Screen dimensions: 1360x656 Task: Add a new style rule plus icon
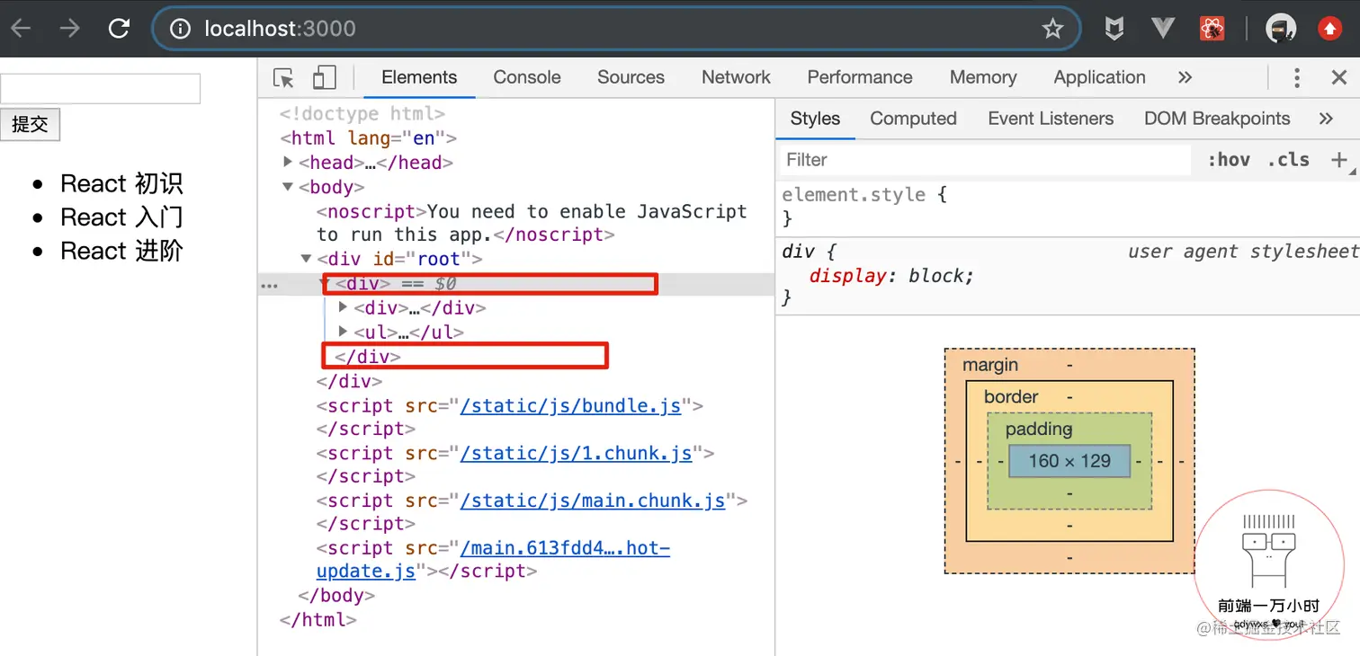click(1339, 160)
